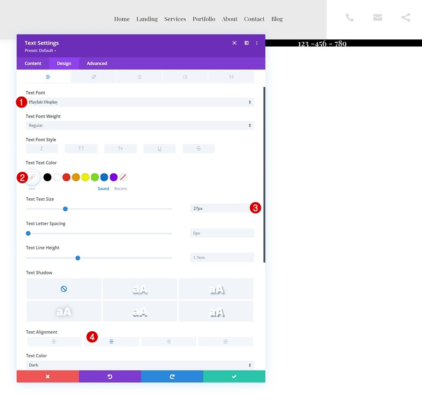Click the share icon in header

click(406, 17)
